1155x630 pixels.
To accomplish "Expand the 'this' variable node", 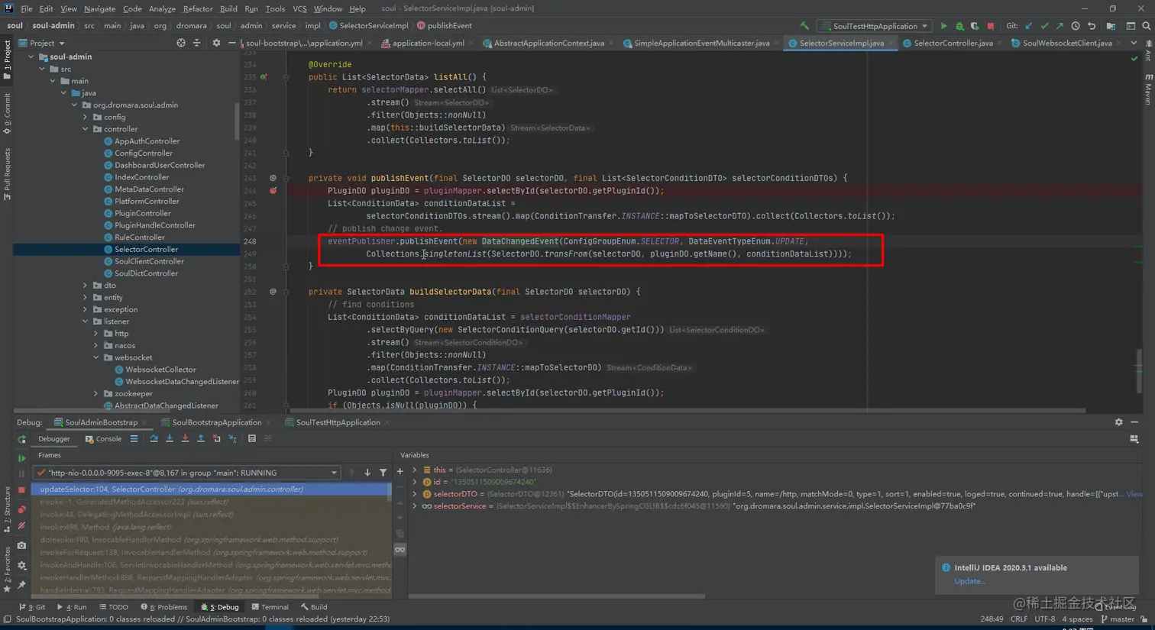I will coord(415,470).
